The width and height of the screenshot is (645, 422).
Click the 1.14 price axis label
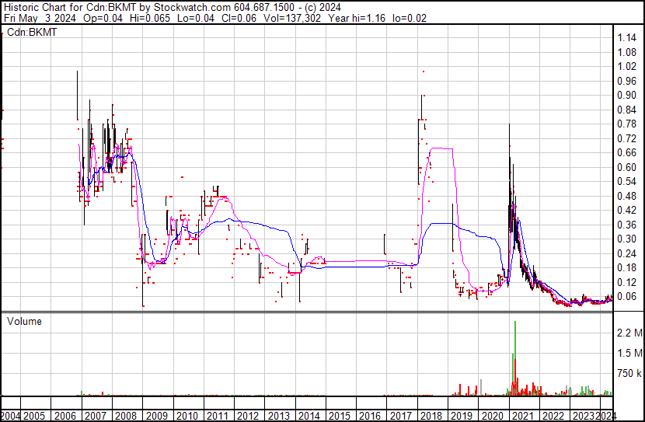click(x=627, y=38)
